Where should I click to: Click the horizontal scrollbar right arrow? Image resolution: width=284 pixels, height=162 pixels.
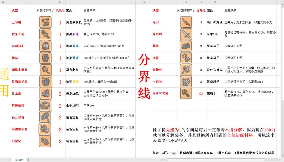pos(277,160)
